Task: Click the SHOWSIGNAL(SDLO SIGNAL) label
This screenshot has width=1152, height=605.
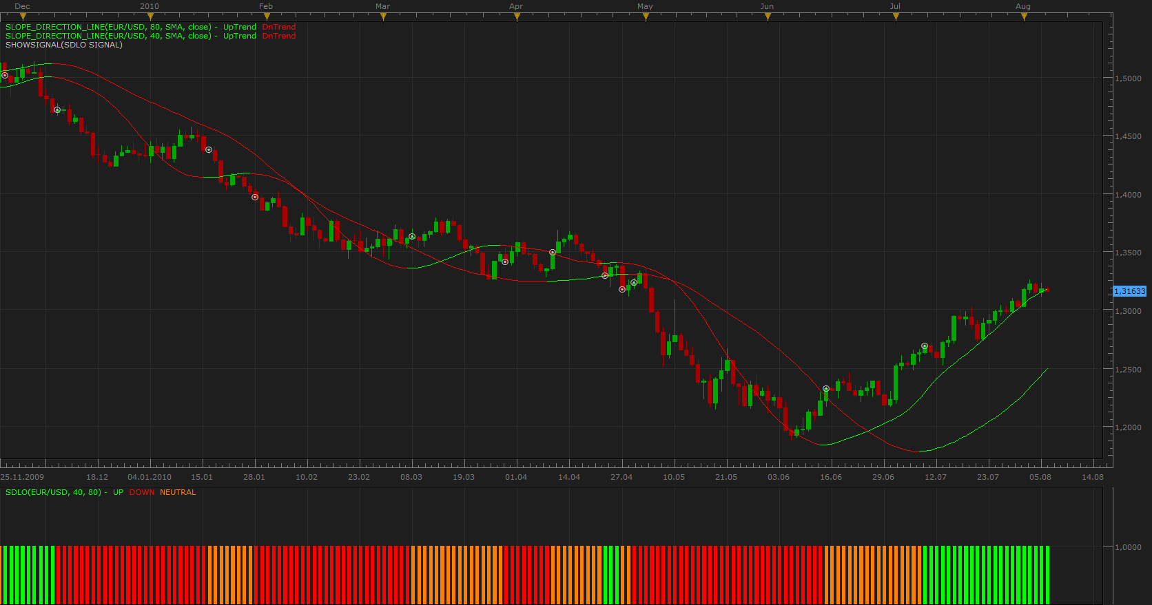Action: (x=64, y=45)
